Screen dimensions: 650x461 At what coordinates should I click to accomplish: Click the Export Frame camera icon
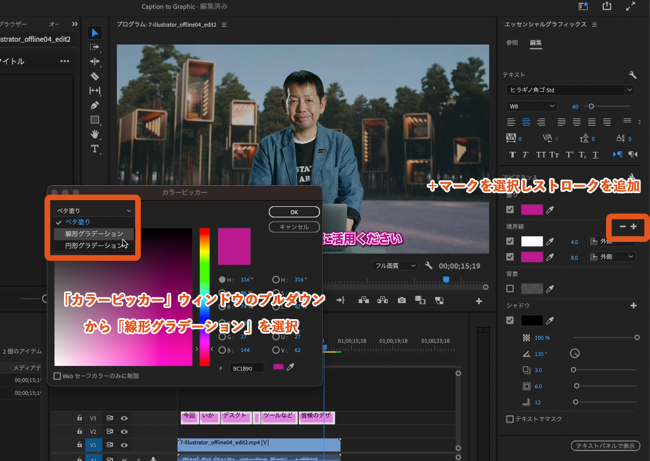coord(401,300)
